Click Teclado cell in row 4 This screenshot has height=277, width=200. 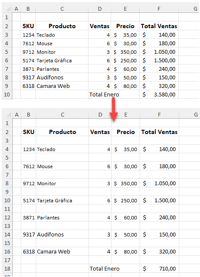point(62,149)
